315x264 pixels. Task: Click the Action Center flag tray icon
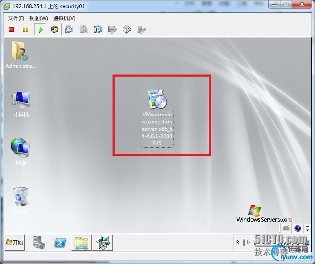pyautogui.click(x=246, y=243)
